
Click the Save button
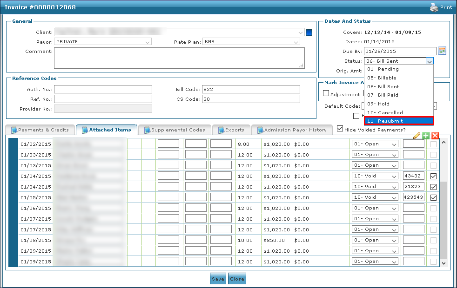click(218, 279)
